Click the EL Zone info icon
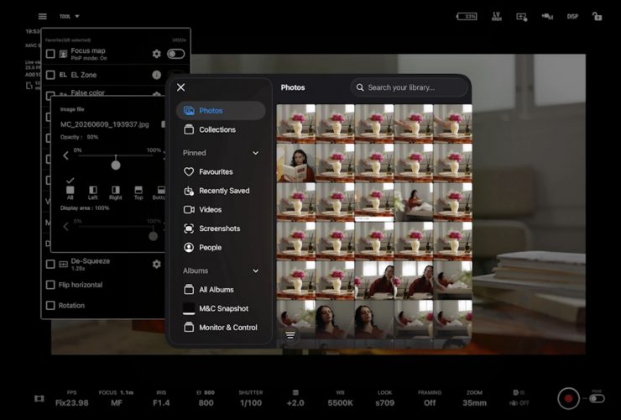 [156, 75]
